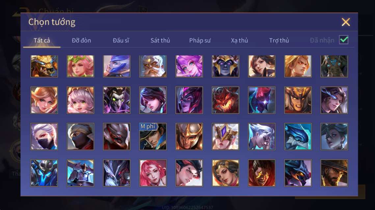This screenshot has width=375, height=210.
Task: Select the masked white-haired ninja girl portrait
Action: [x=44, y=136]
